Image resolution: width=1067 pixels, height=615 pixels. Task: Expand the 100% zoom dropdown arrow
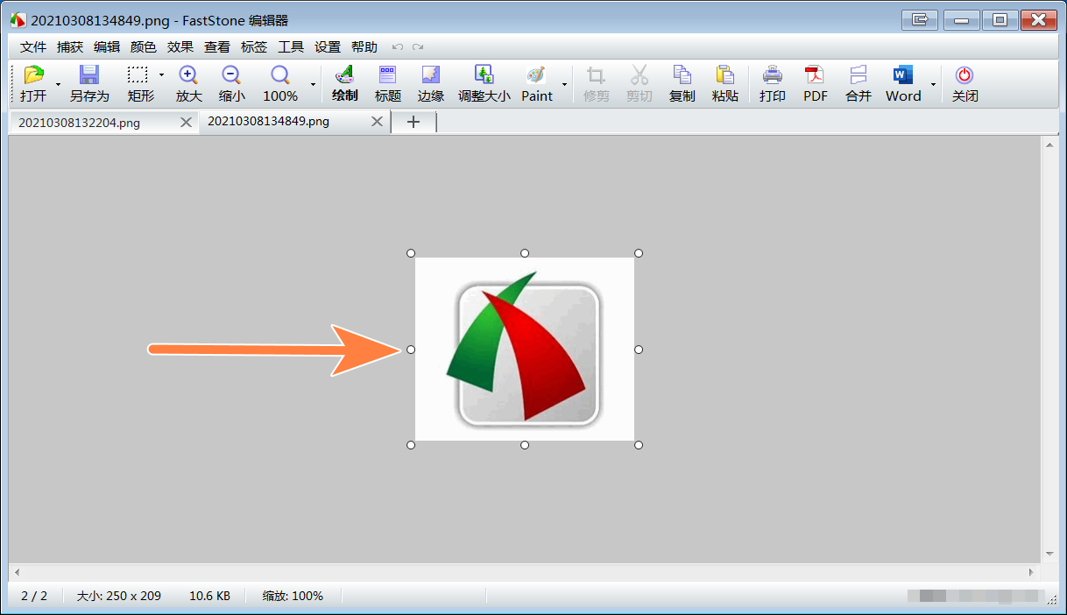tap(313, 85)
